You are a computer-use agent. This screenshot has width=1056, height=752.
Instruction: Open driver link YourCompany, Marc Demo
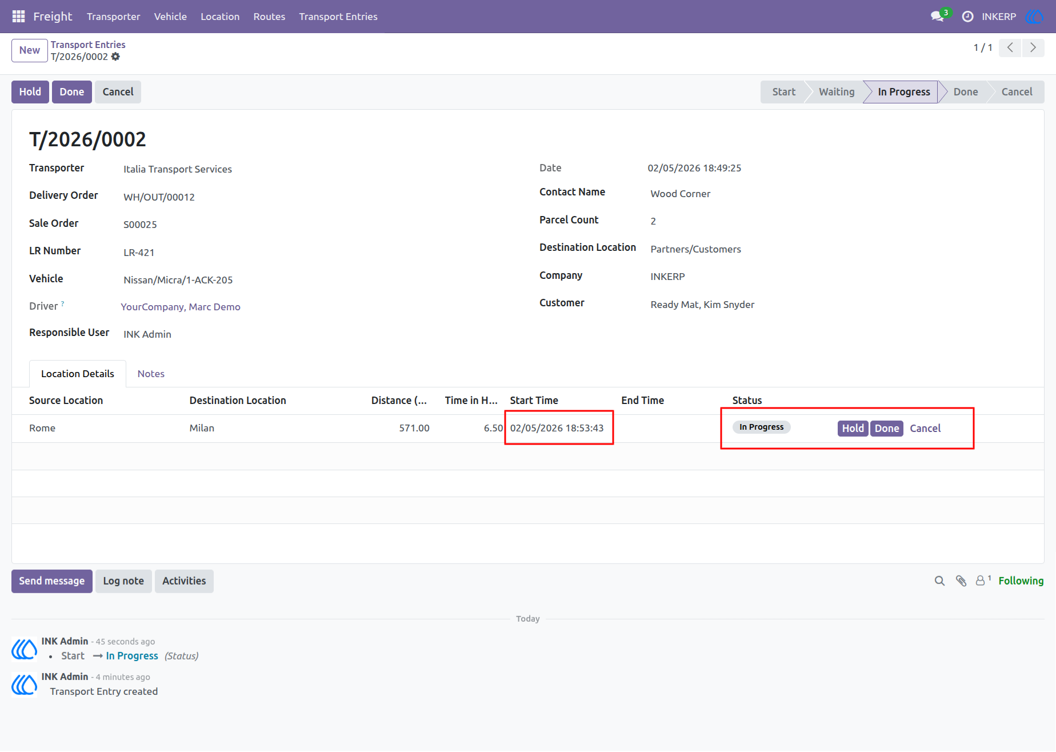coord(181,307)
